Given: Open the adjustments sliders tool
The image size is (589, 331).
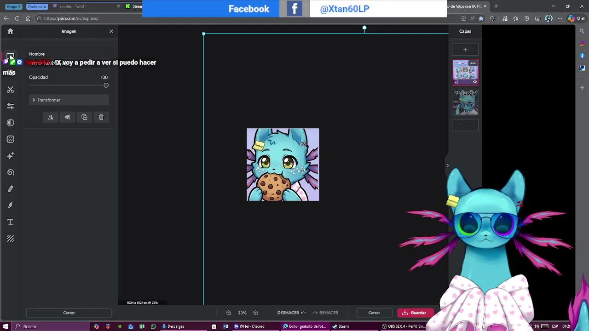Looking at the screenshot, I should pos(10,106).
